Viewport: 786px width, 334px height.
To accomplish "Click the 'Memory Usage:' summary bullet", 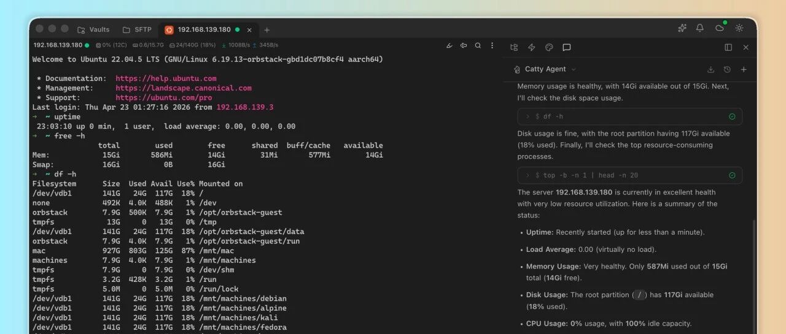I will tap(627, 272).
